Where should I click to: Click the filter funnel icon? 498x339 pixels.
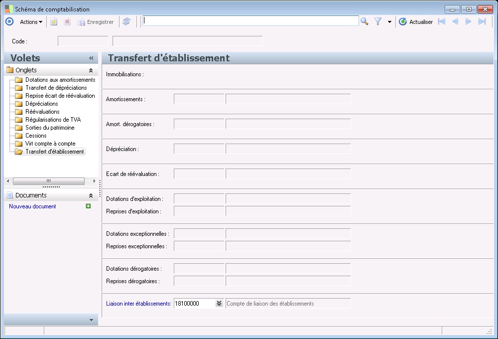377,21
